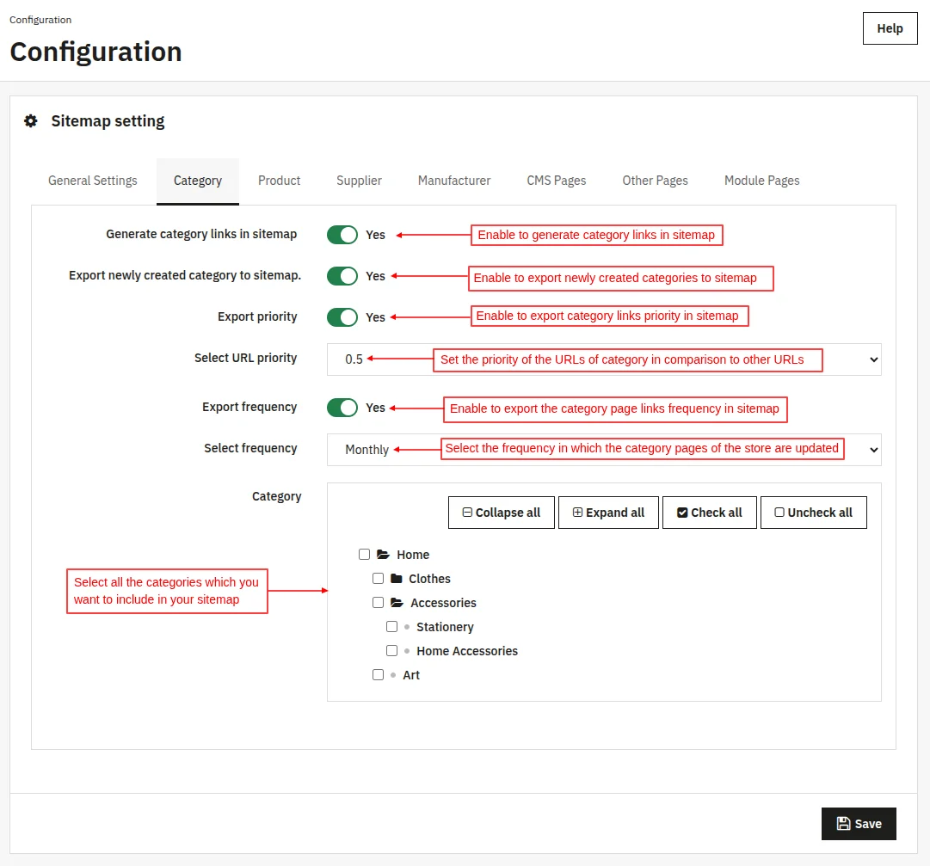930x866 pixels.
Task: Click the Export priority label
Action: point(257,316)
